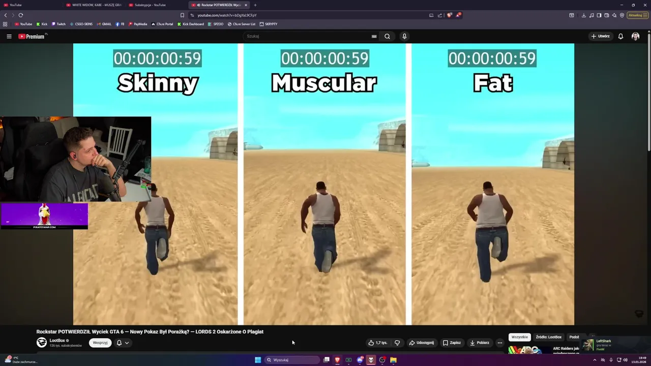Click the Aktualizuj update menu button
Screen dimensions: 651x366
pos(637,15)
